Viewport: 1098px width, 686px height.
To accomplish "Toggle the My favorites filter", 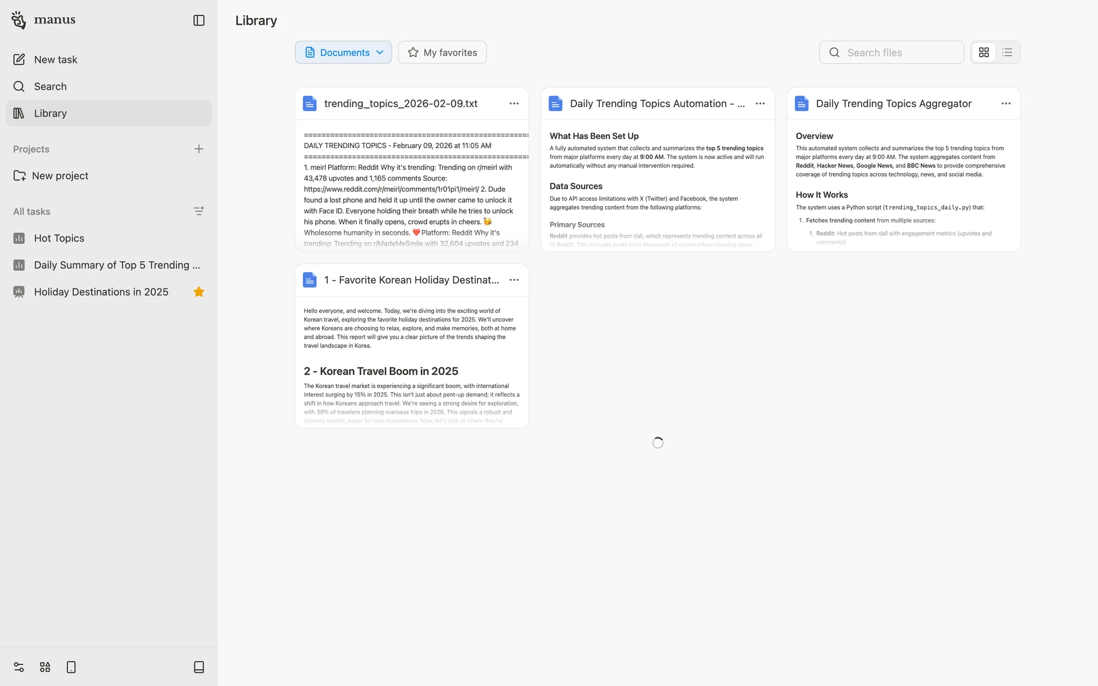I will [x=442, y=53].
